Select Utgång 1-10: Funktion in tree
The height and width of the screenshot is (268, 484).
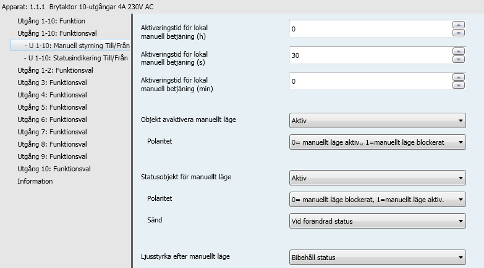point(51,21)
